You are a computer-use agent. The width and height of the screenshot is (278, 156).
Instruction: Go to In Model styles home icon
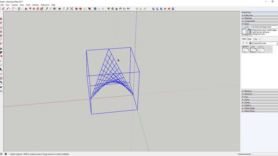(x=250, y=43)
